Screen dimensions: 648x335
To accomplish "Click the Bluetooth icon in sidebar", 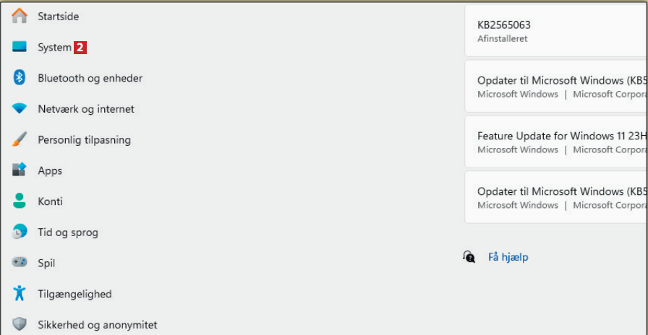I will click(x=20, y=78).
